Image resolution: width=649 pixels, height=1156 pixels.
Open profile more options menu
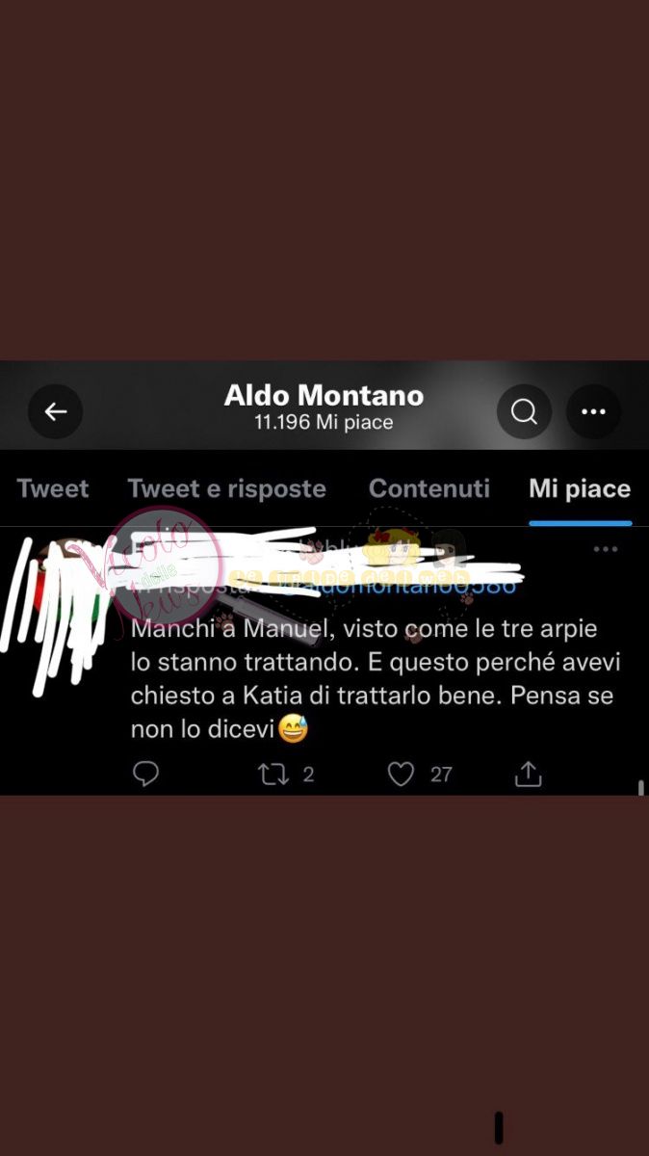(x=593, y=412)
